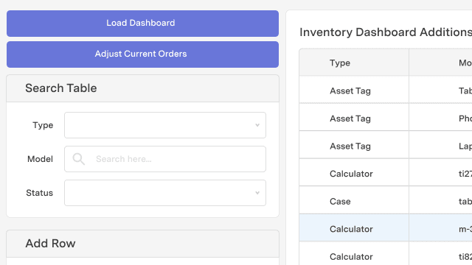The image size is (472, 265).
Task: Focus the Model search input field
Action: (x=165, y=159)
